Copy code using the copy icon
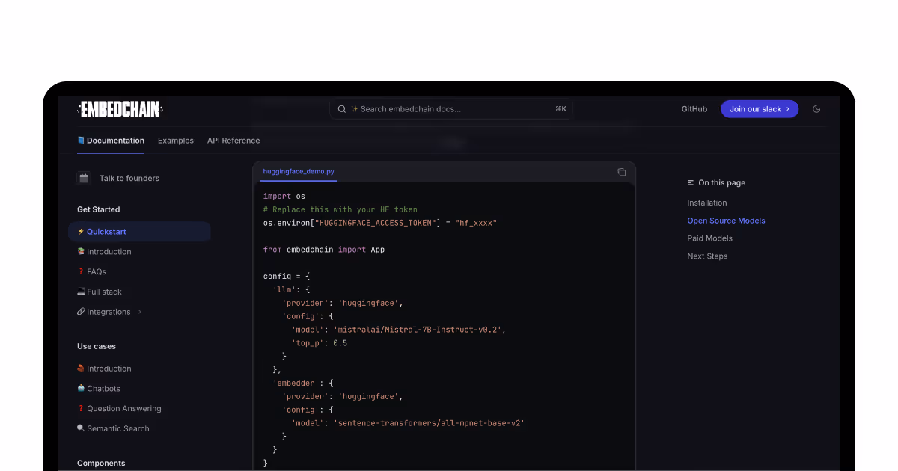 621,172
